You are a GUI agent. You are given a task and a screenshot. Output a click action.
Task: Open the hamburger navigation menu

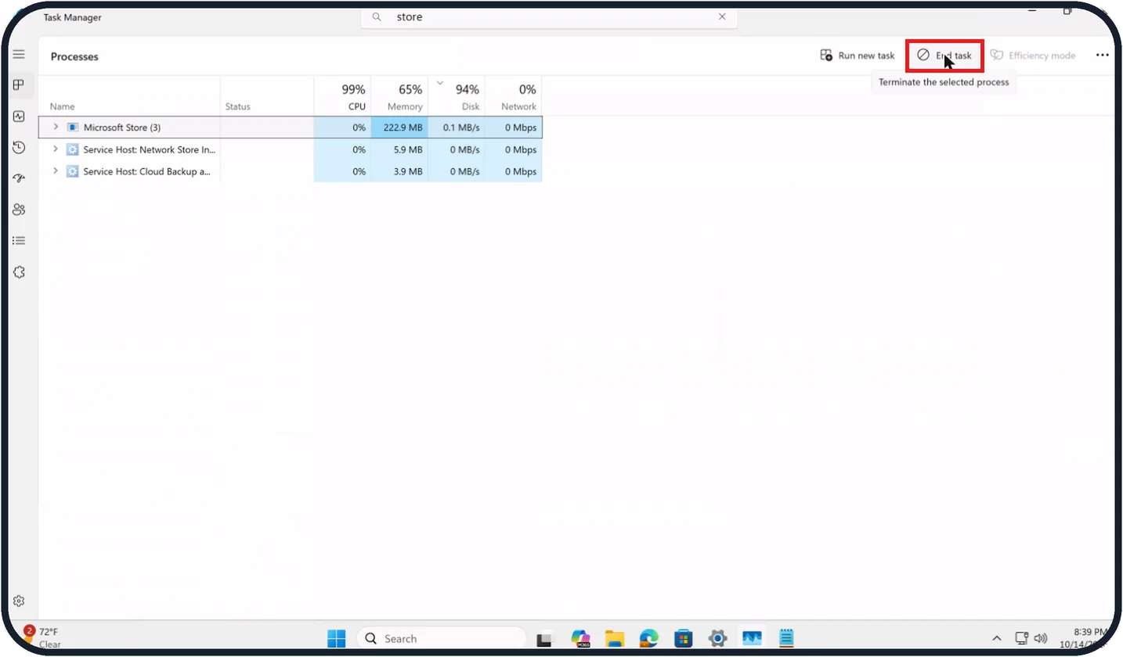tap(19, 55)
